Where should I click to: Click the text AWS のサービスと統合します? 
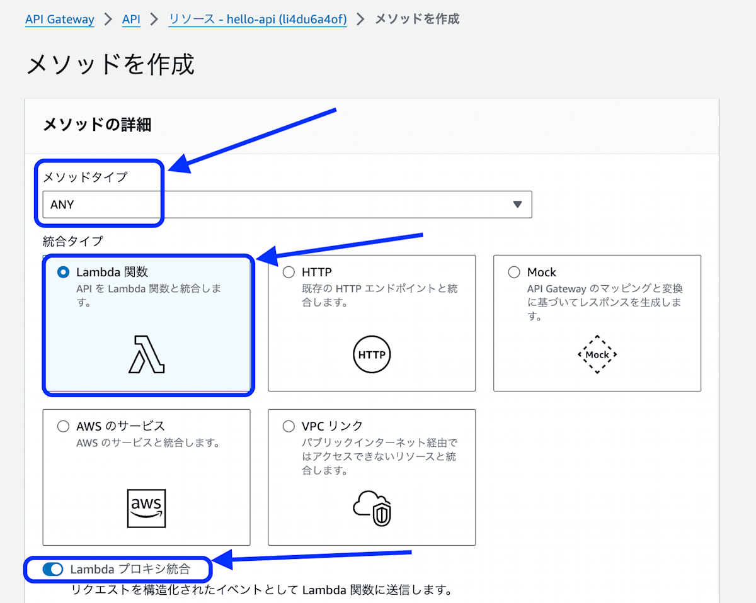pyautogui.click(x=148, y=442)
